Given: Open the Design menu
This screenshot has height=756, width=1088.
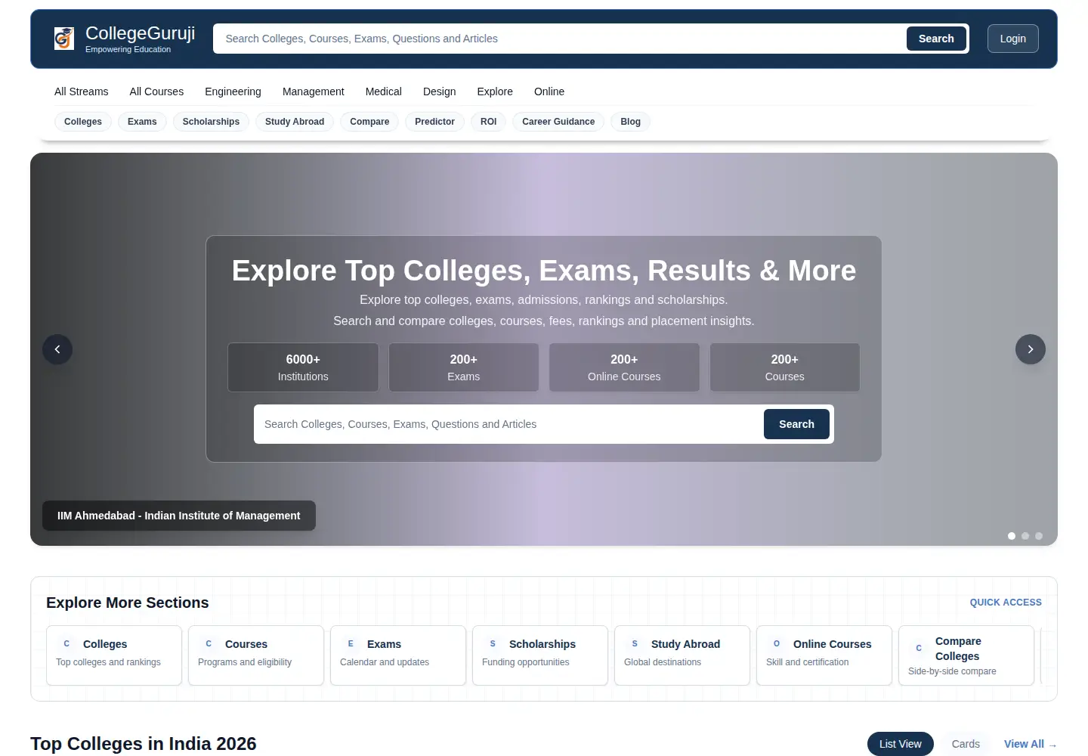Looking at the screenshot, I should click(440, 91).
